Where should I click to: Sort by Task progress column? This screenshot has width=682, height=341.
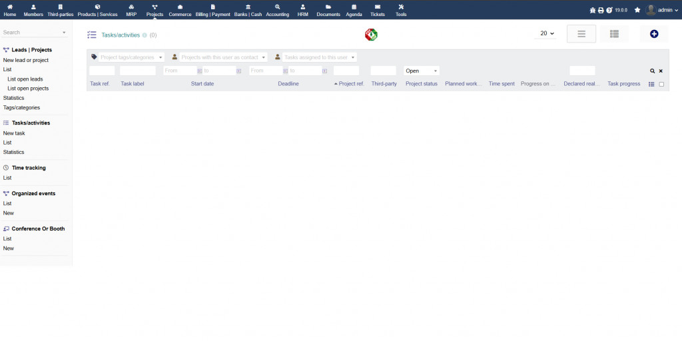[623, 84]
